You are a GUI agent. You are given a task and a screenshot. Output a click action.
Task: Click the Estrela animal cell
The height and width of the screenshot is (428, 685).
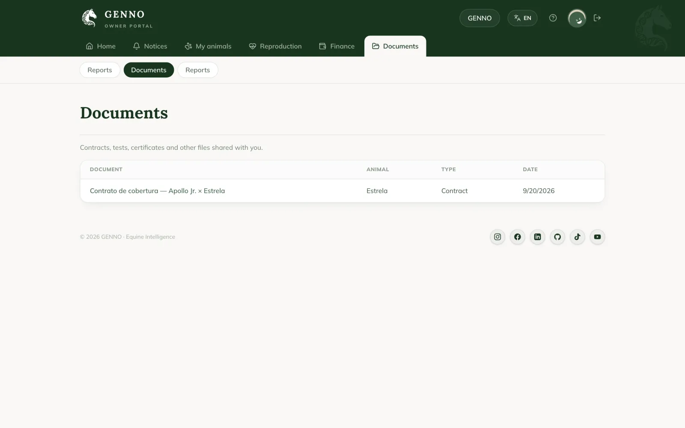(x=377, y=191)
